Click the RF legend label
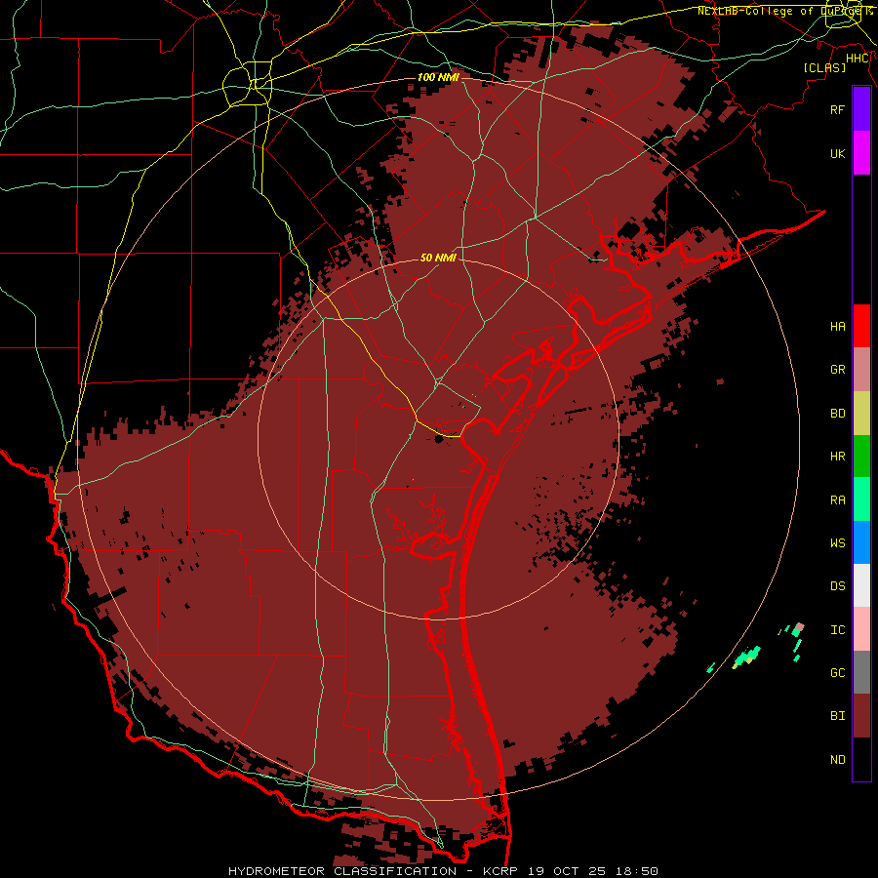The image size is (878, 878). (837, 109)
